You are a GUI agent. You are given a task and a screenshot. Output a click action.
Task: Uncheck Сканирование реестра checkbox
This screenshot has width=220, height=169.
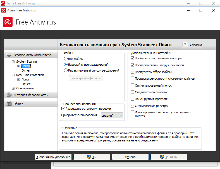132,106
